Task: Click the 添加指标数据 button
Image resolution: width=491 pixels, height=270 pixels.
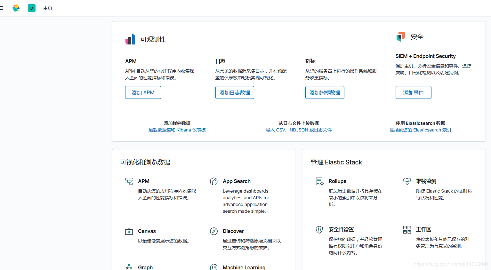Action: pyautogui.click(x=325, y=92)
